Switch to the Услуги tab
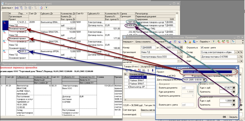The height and width of the screenshot is (121, 245). [x=147, y=66]
